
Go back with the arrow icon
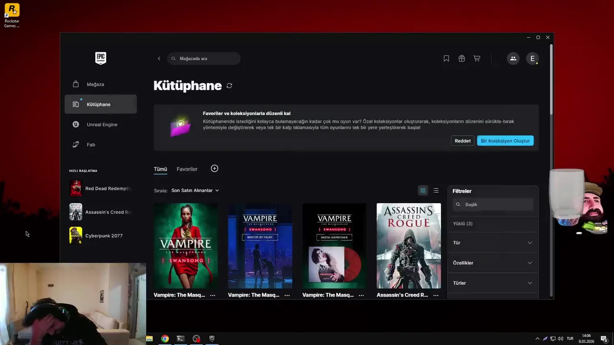(x=159, y=58)
